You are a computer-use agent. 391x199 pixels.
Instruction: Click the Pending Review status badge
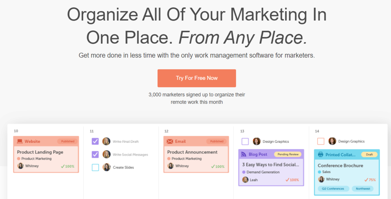[x=288, y=154]
